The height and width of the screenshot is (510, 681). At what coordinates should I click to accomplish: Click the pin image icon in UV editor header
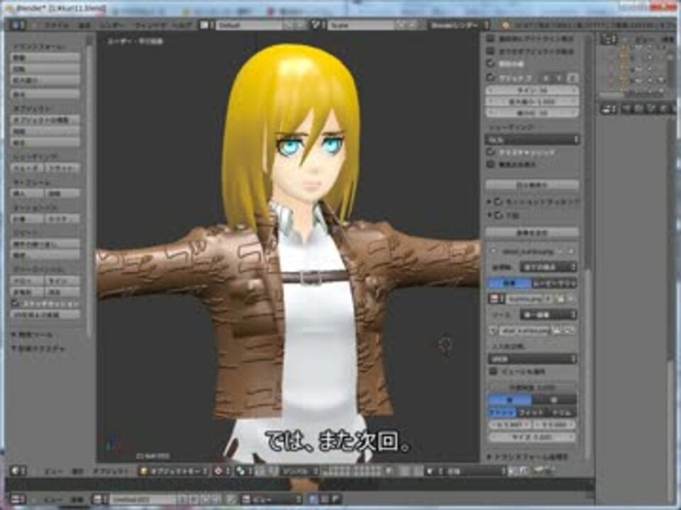[232, 499]
